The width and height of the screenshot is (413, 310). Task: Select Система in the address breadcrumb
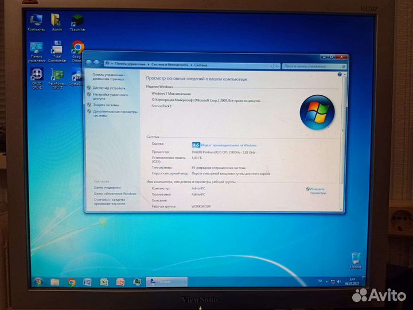click(201, 65)
